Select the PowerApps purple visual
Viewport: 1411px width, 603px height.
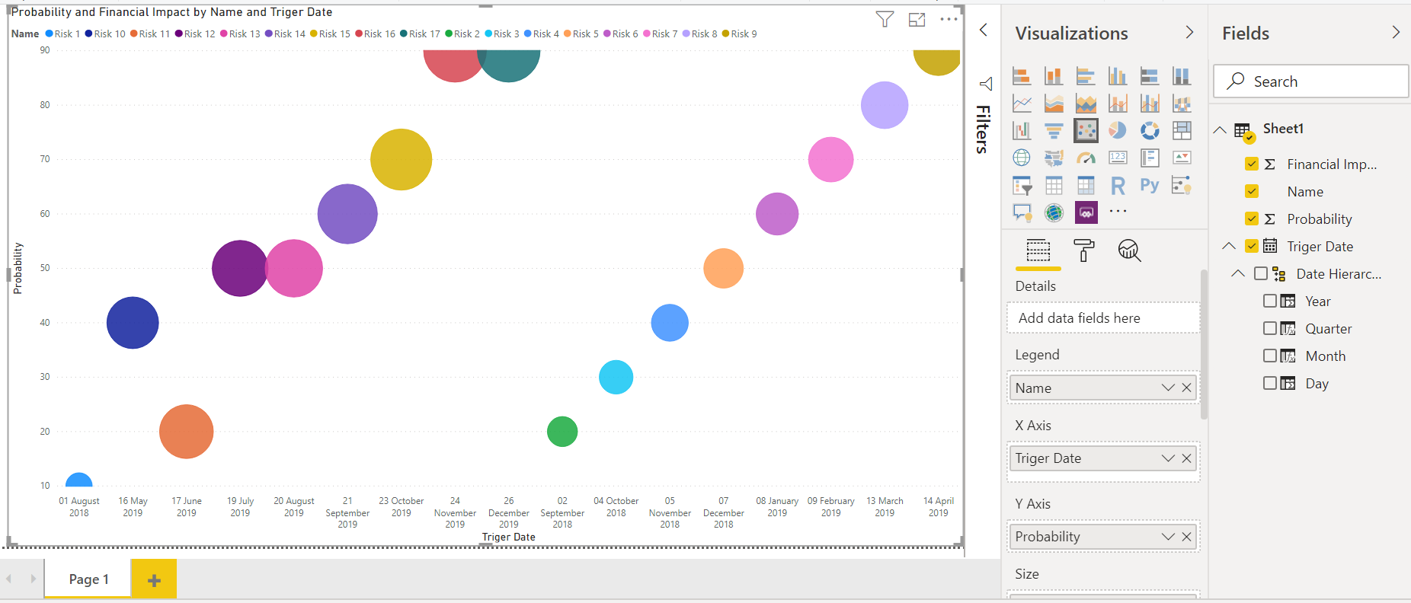coord(1086,212)
